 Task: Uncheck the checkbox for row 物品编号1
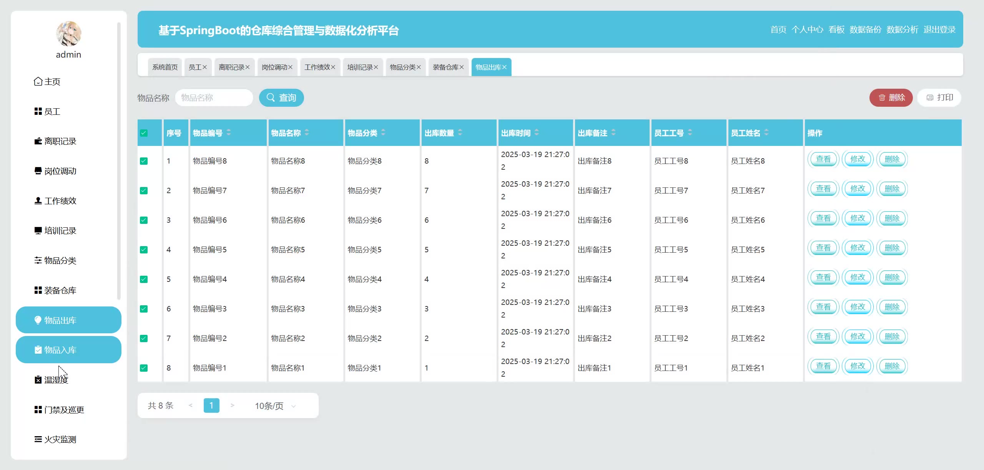[x=144, y=368]
